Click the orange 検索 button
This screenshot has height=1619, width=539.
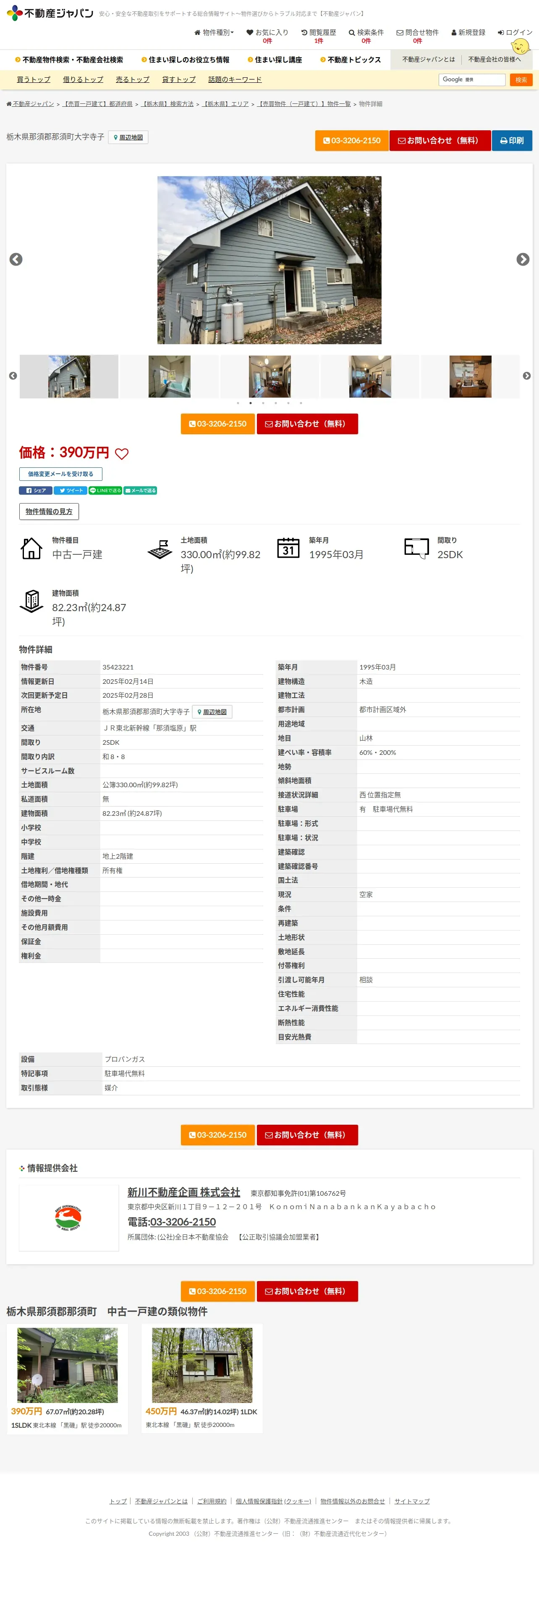click(521, 80)
